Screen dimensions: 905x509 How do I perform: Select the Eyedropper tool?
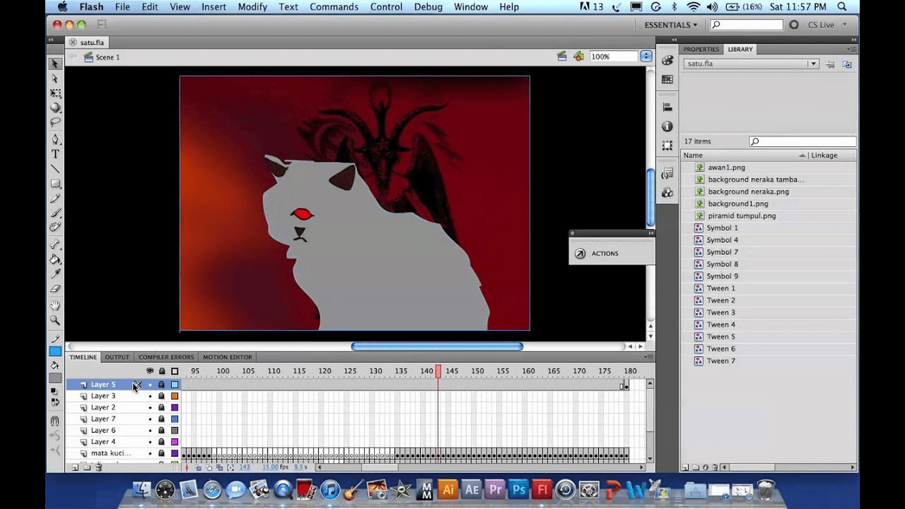click(55, 274)
